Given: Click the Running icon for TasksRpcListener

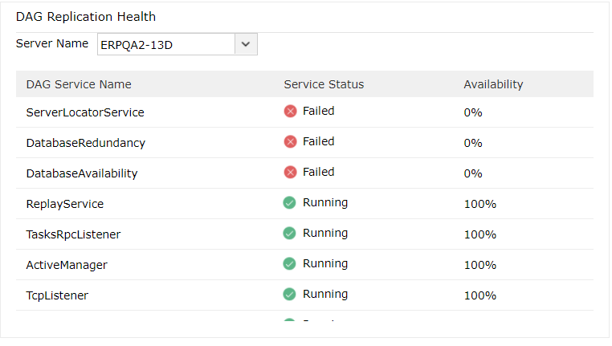Looking at the screenshot, I should coord(290,234).
